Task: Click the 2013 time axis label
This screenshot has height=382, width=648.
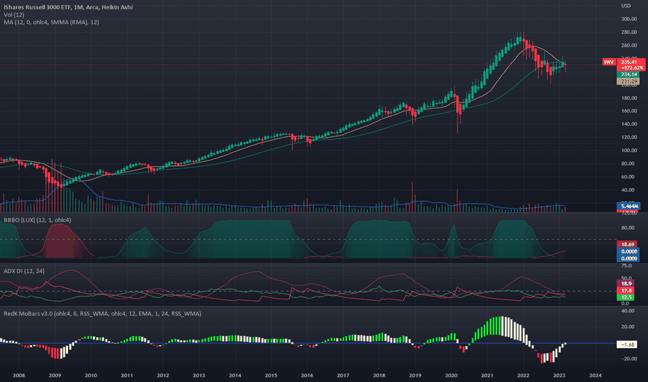Action: (199, 375)
